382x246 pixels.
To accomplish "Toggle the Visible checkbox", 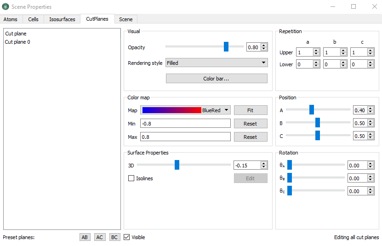I will pos(127,237).
